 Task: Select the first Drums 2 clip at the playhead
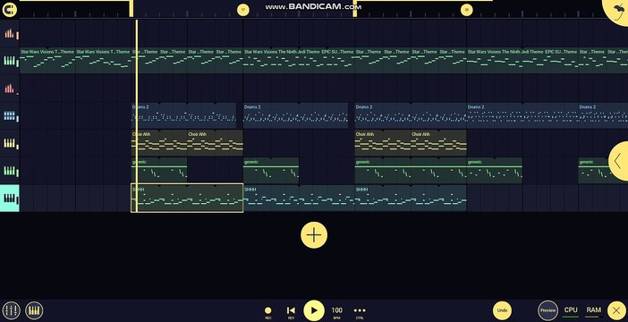pos(183,115)
